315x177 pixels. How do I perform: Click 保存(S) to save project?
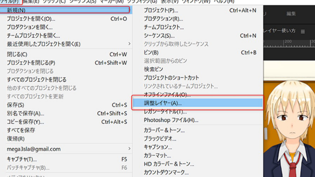(x=16, y=105)
